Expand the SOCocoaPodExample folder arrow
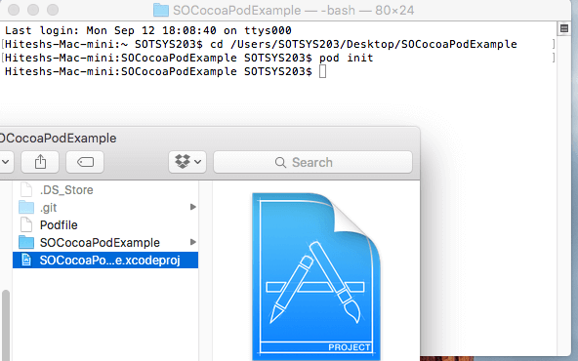Viewport: 578px width, 361px height. (192, 242)
